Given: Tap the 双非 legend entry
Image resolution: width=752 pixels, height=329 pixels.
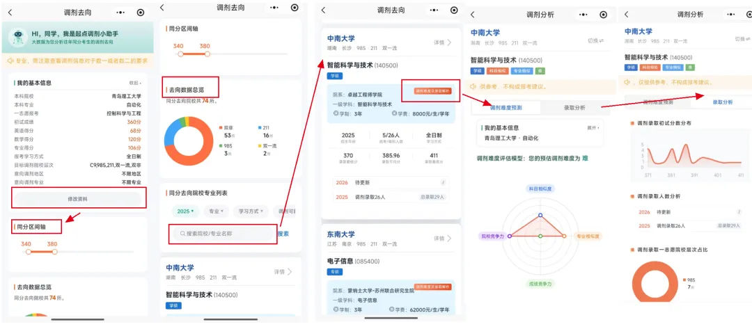Looking at the screenshot, I should (227, 131).
